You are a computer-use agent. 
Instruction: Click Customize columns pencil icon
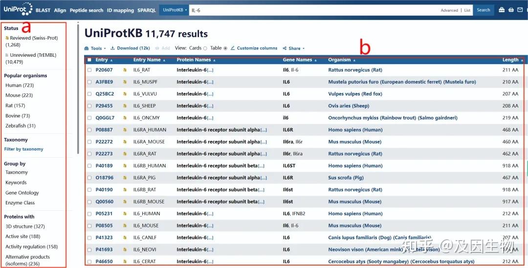click(233, 48)
